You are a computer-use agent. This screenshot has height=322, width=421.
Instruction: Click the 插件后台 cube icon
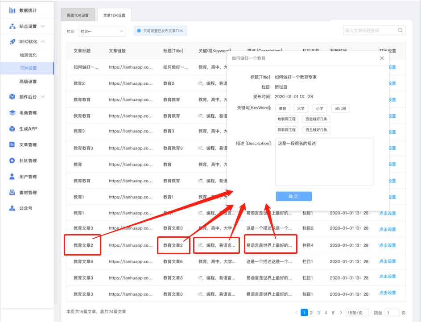(x=12, y=97)
